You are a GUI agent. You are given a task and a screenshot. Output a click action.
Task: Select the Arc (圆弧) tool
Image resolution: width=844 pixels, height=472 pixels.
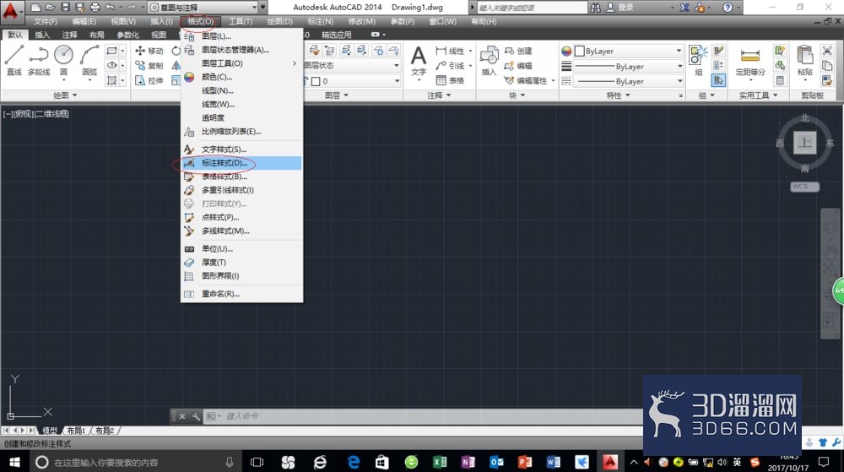[x=89, y=60]
